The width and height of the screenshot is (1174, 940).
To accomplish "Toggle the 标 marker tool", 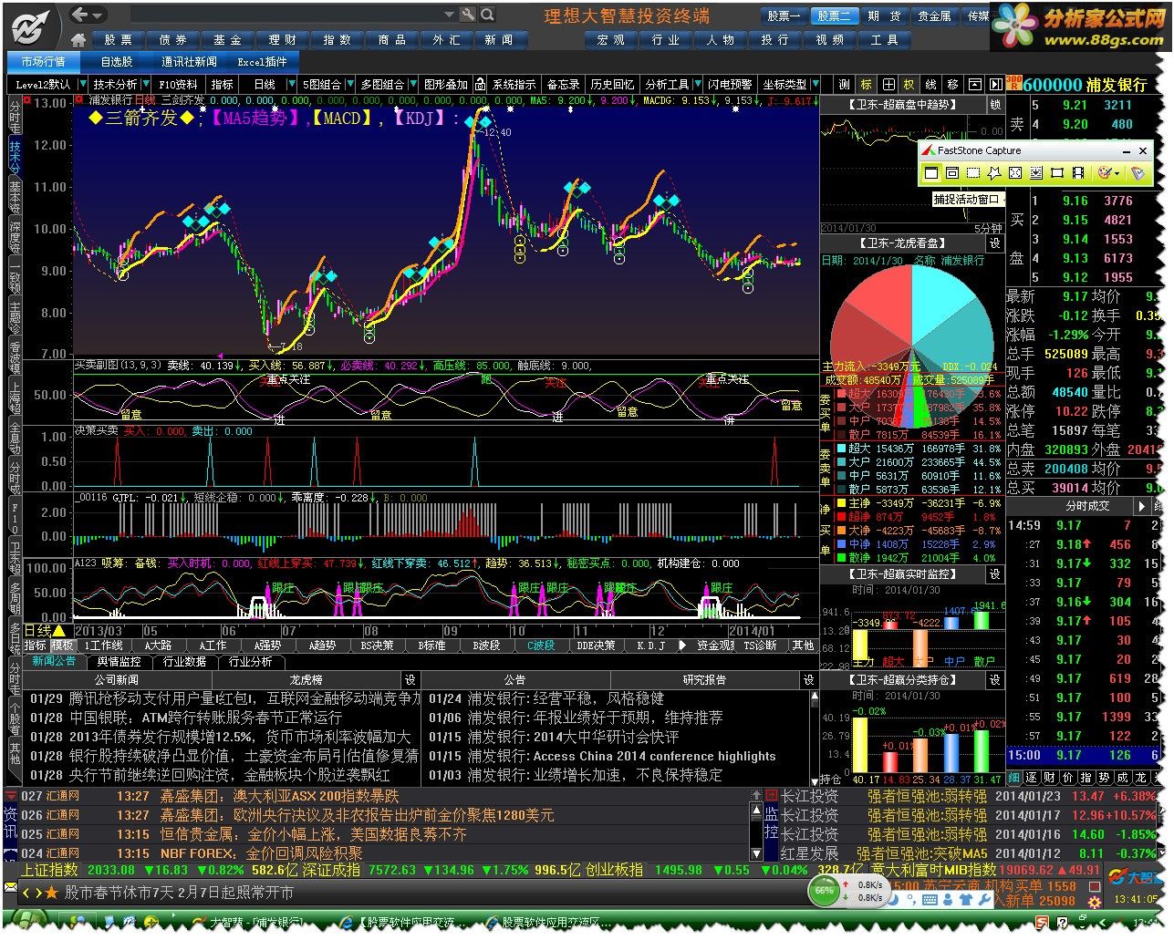I will 866,84.
